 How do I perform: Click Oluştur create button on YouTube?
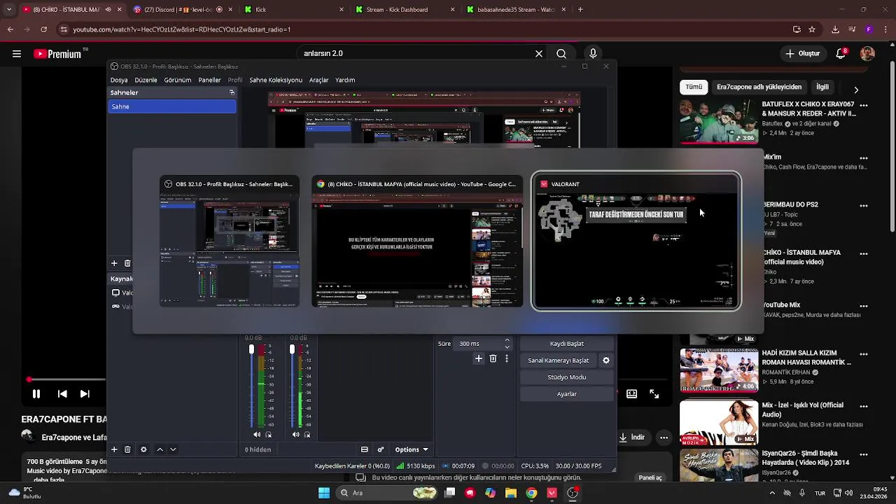pos(802,54)
